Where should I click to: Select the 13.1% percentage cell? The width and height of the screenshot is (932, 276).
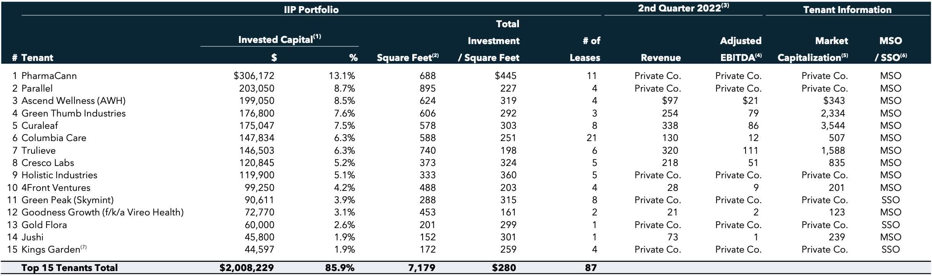pyautogui.click(x=342, y=76)
